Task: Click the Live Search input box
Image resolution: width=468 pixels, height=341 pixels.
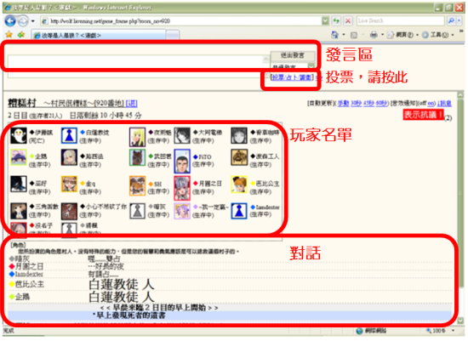Action: (401, 20)
